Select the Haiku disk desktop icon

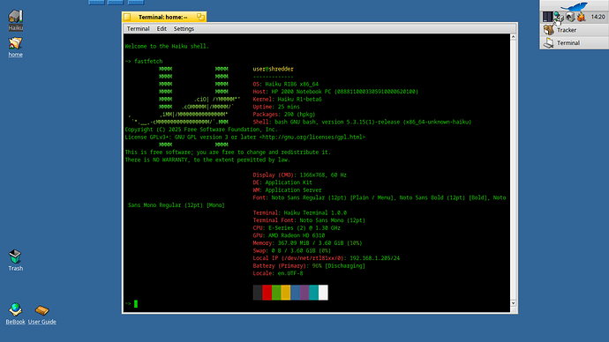point(16,20)
